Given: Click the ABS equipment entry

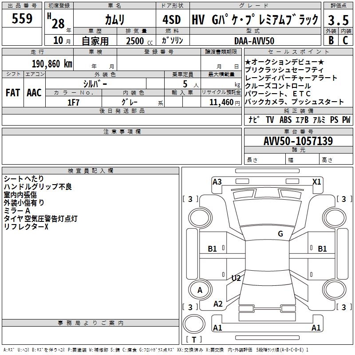Looking at the screenshot, I should pos(285,119).
